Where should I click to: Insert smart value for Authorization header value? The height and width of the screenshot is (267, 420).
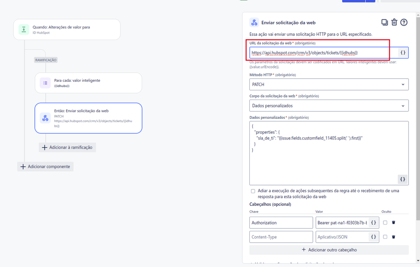click(373, 222)
